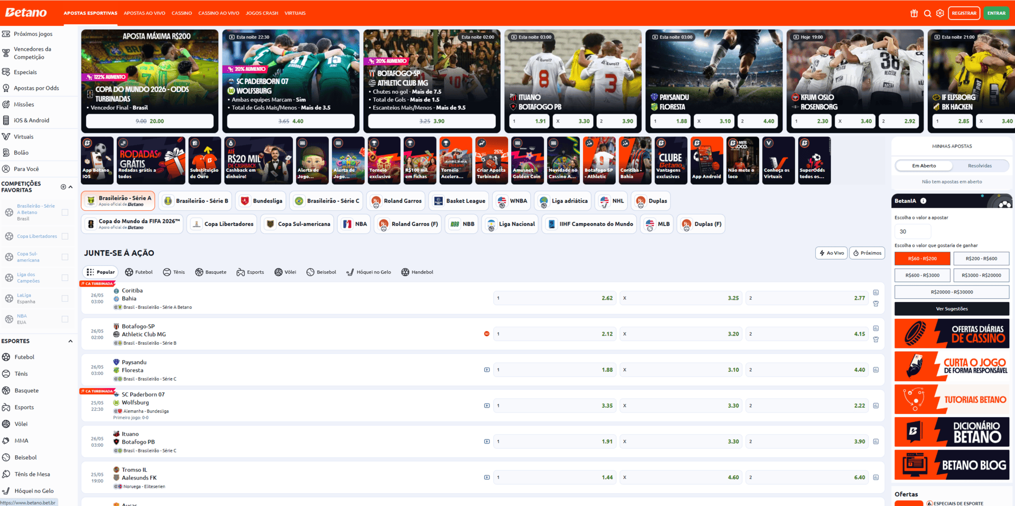The width and height of the screenshot is (1015, 506).
Task: Check Brasileirão Série A favorite checkbox
Action: [65, 213]
